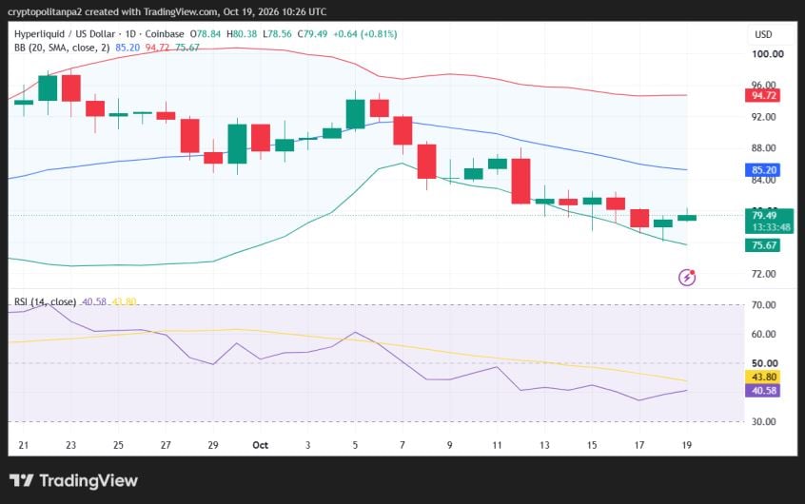This screenshot has height=504, width=805.
Task: Click the TradingView logo at bottom
Action: [x=73, y=480]
